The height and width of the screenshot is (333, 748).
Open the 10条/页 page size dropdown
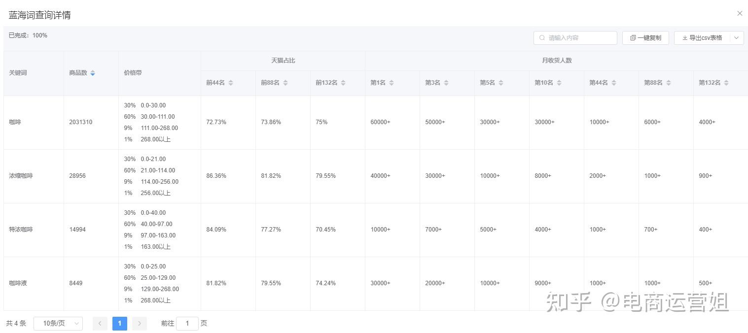click(58, 324)
